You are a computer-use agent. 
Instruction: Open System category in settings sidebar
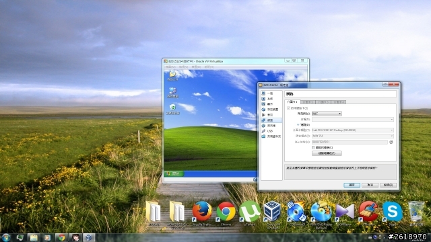(271, 99)
